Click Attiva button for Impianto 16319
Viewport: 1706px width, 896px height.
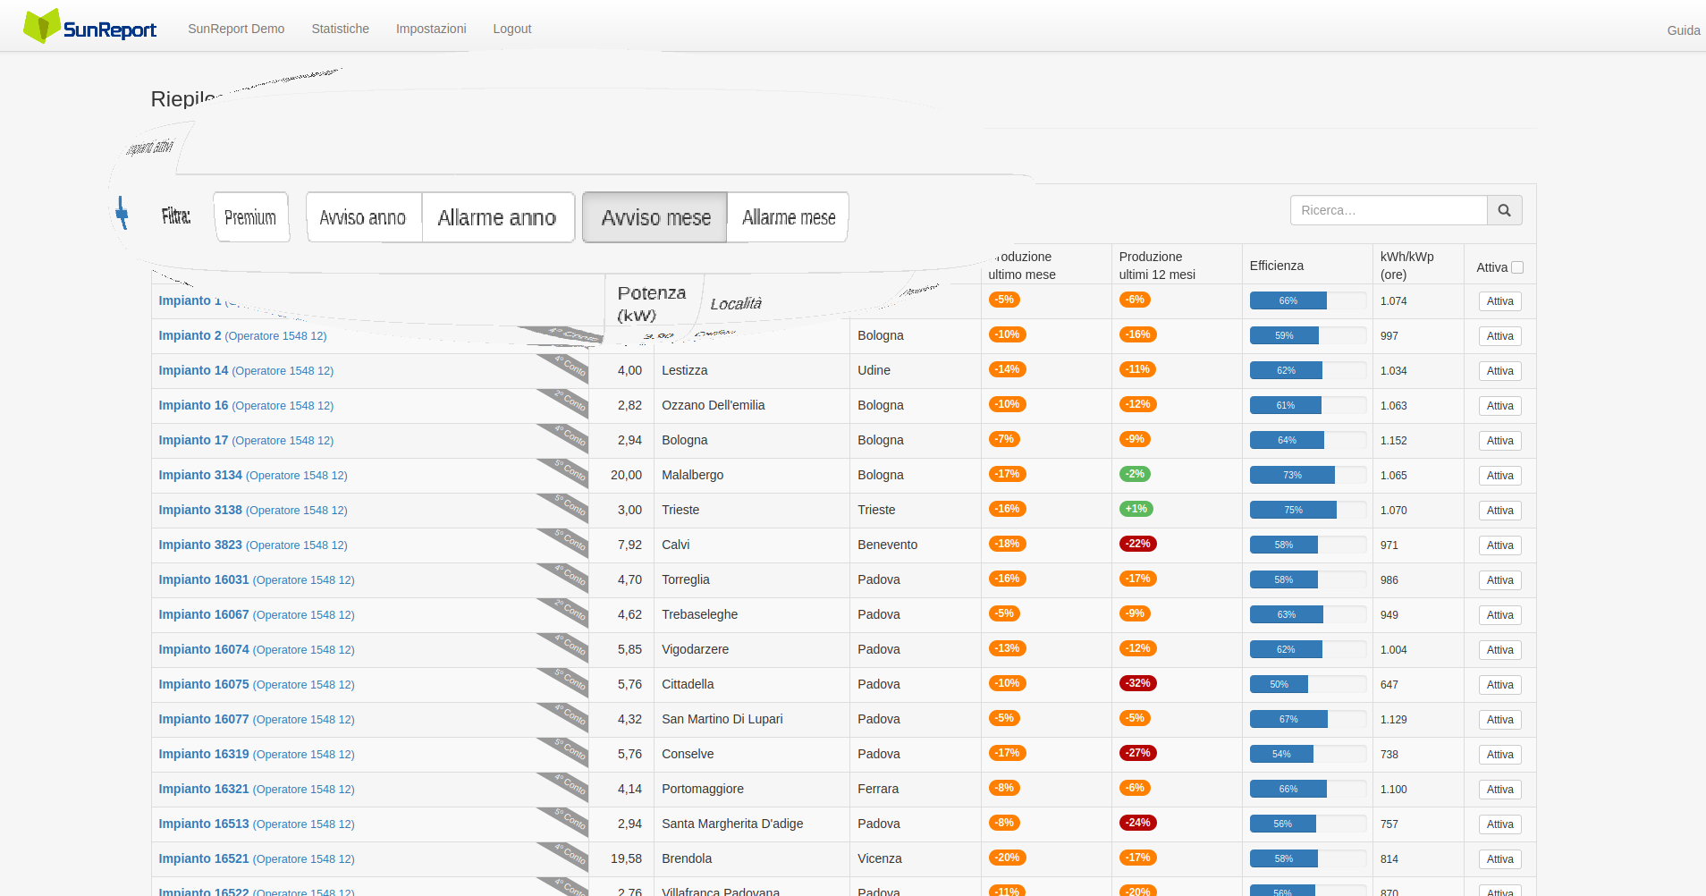1499,755
